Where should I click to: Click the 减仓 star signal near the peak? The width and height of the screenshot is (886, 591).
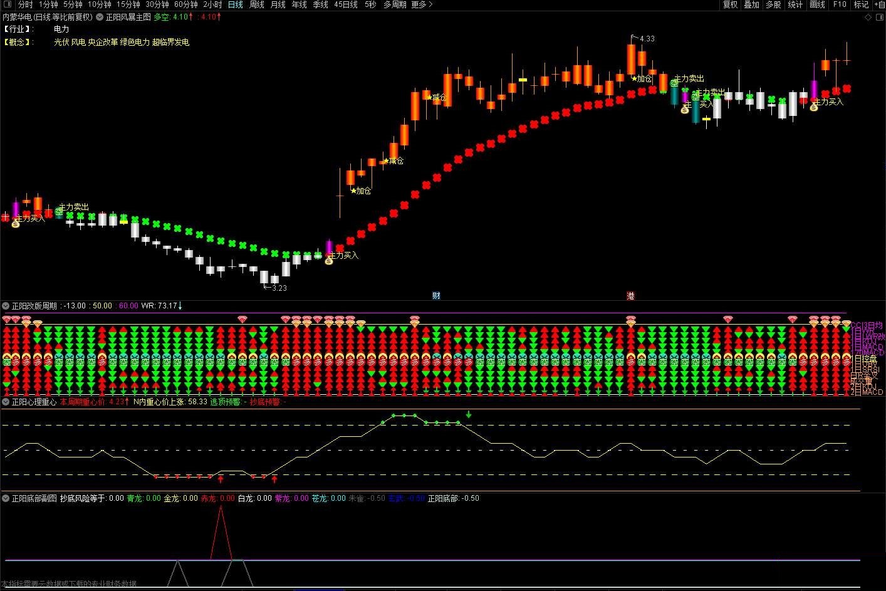coord(437,97)
